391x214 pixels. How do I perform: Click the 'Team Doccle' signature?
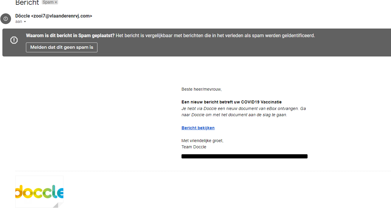pyautogui.click(x=194, y=147)
